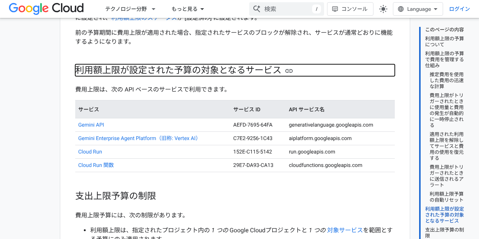Click aiplatform.googleapis.com cell
Screen dimensions: 479x239
(x=320, y=138)
